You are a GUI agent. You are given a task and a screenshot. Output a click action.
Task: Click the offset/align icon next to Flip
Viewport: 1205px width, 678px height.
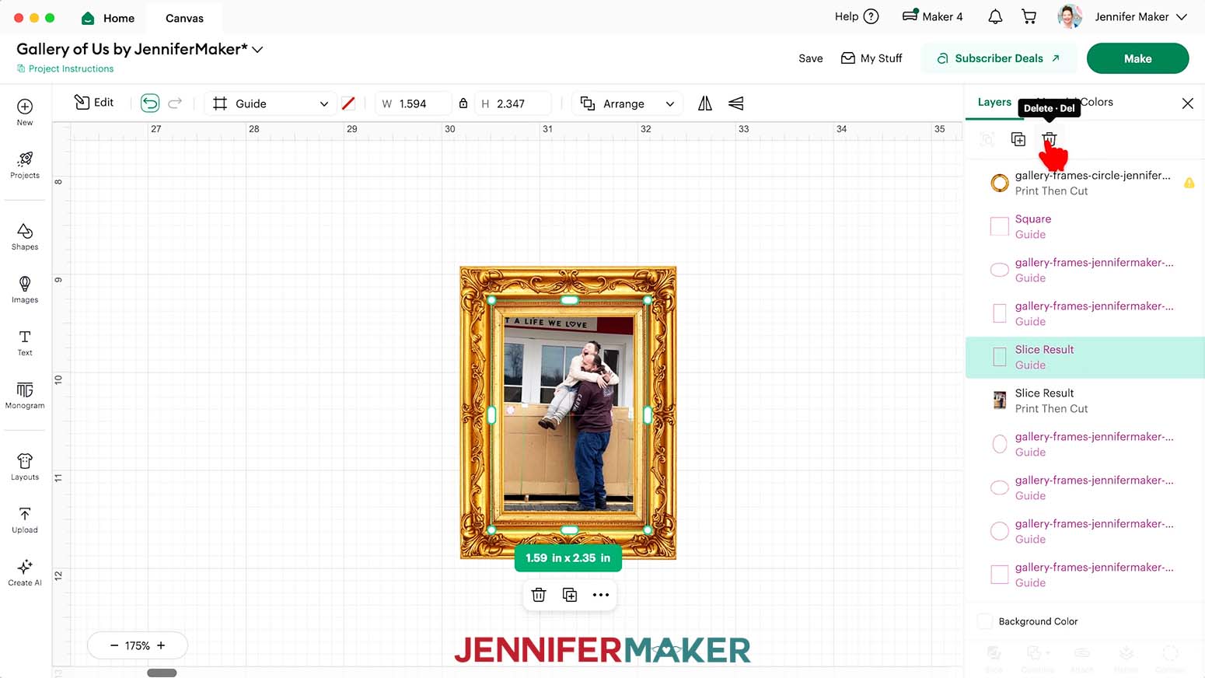(x=735, y=103)
